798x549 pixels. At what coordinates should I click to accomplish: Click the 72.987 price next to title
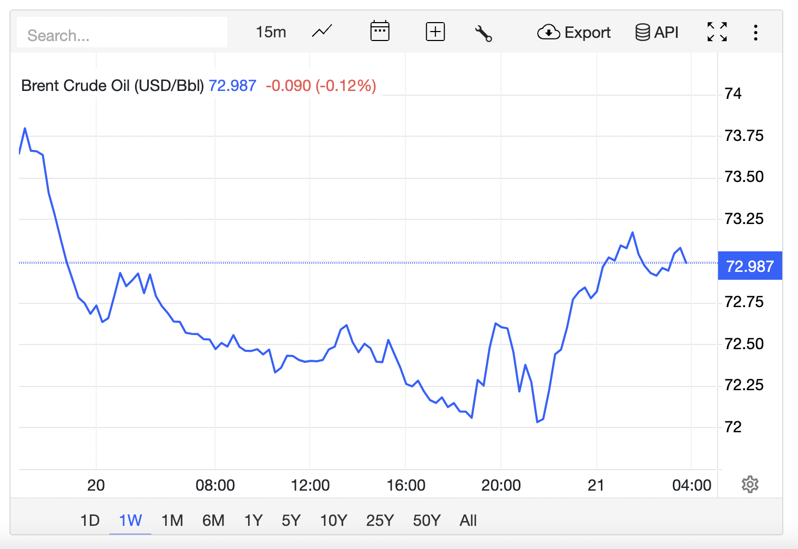pyautogui.click(x=232, y=85)
